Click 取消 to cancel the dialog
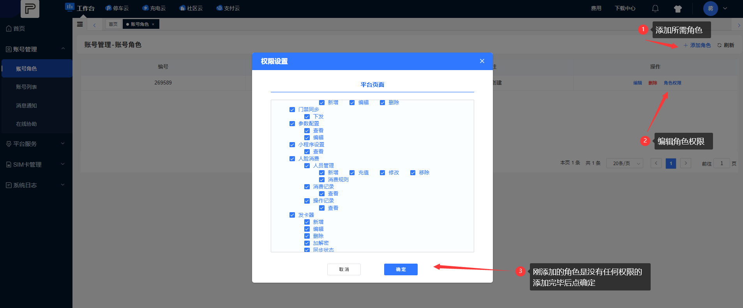743x308 pixels. point(344,269)
